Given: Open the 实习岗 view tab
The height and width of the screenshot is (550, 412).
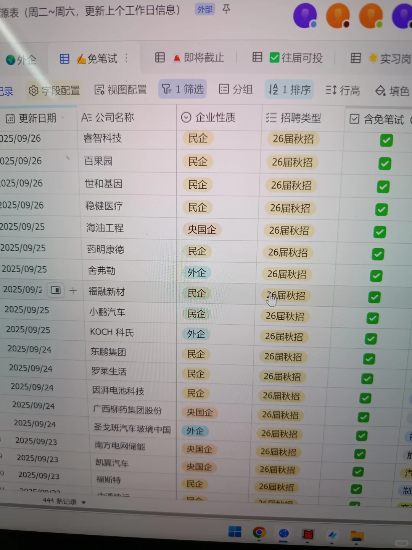Looking at the screenshot, I should (x=381, y=58).
